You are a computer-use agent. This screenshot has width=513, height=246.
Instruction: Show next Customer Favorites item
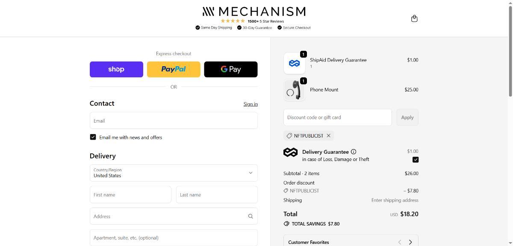point(410,242)
